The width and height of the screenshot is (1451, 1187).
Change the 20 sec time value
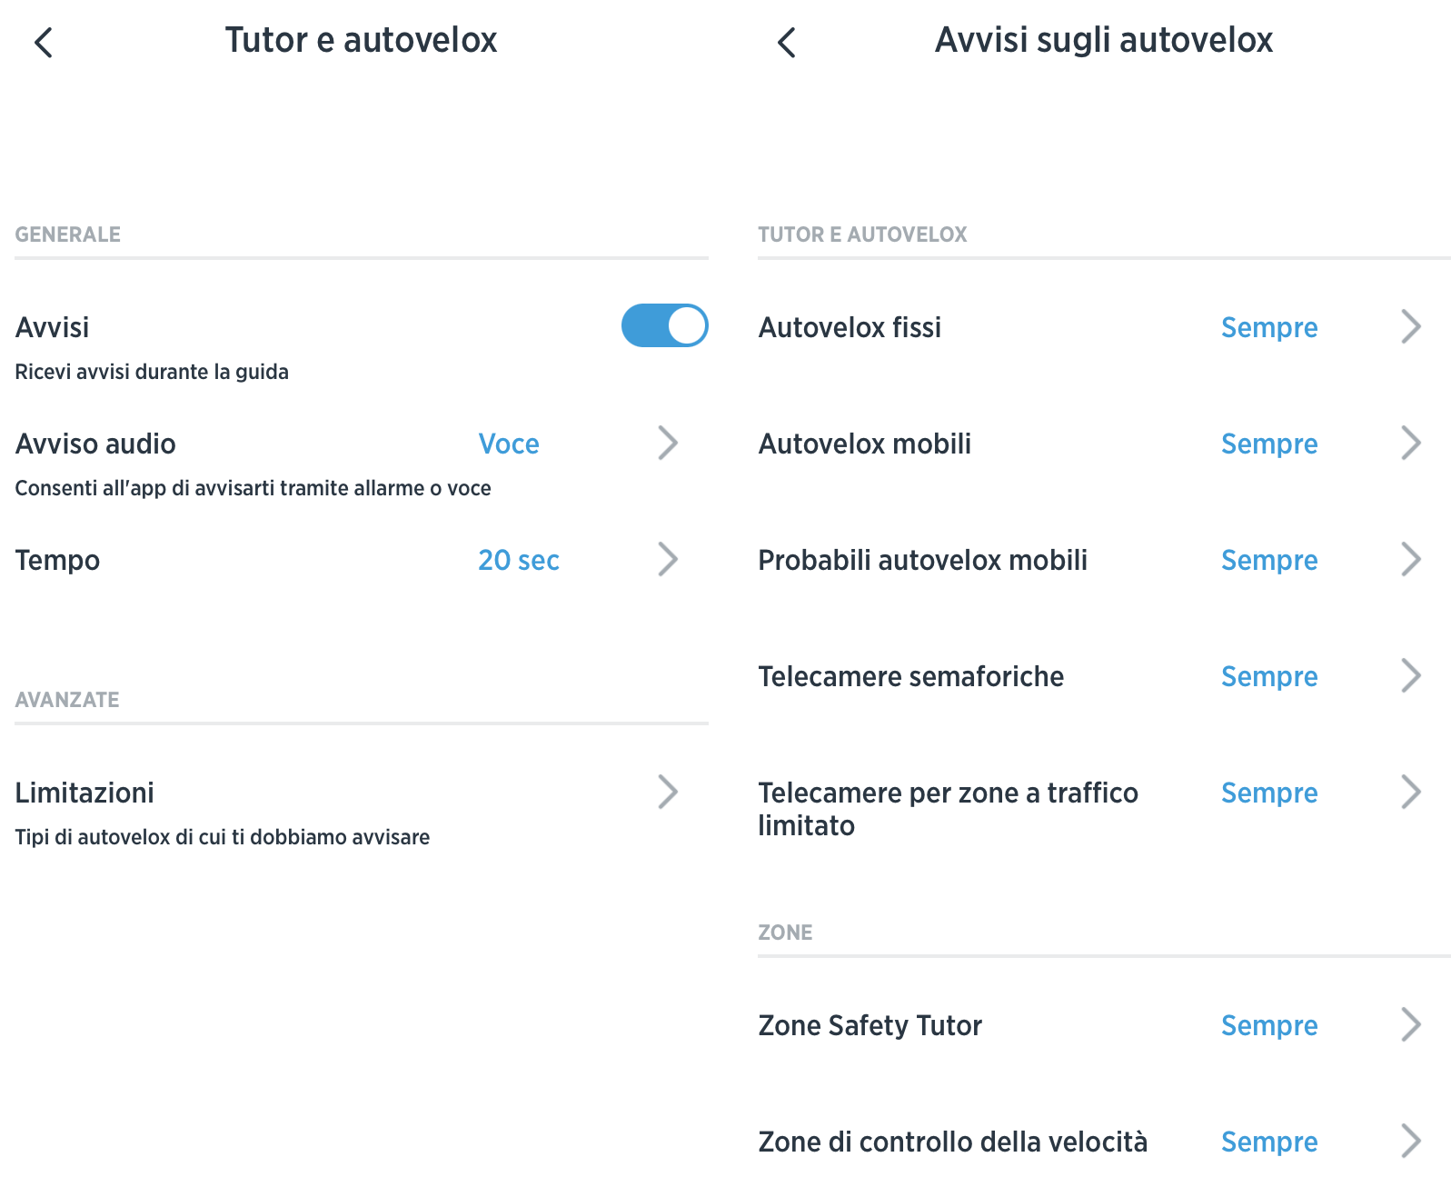(x=519, y=560)
